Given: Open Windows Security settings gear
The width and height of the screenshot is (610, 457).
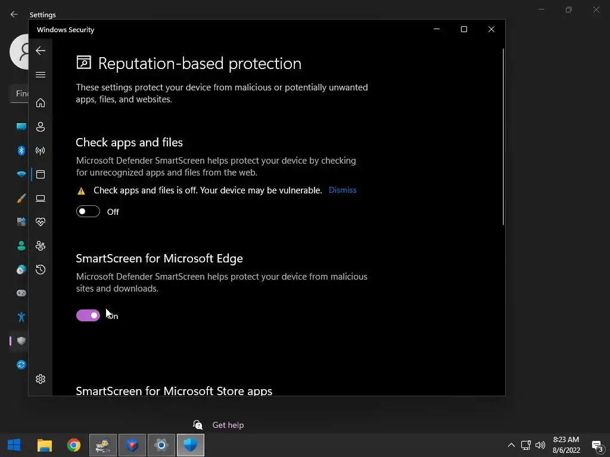Looking at the screenshot, I should coord(41,379).
